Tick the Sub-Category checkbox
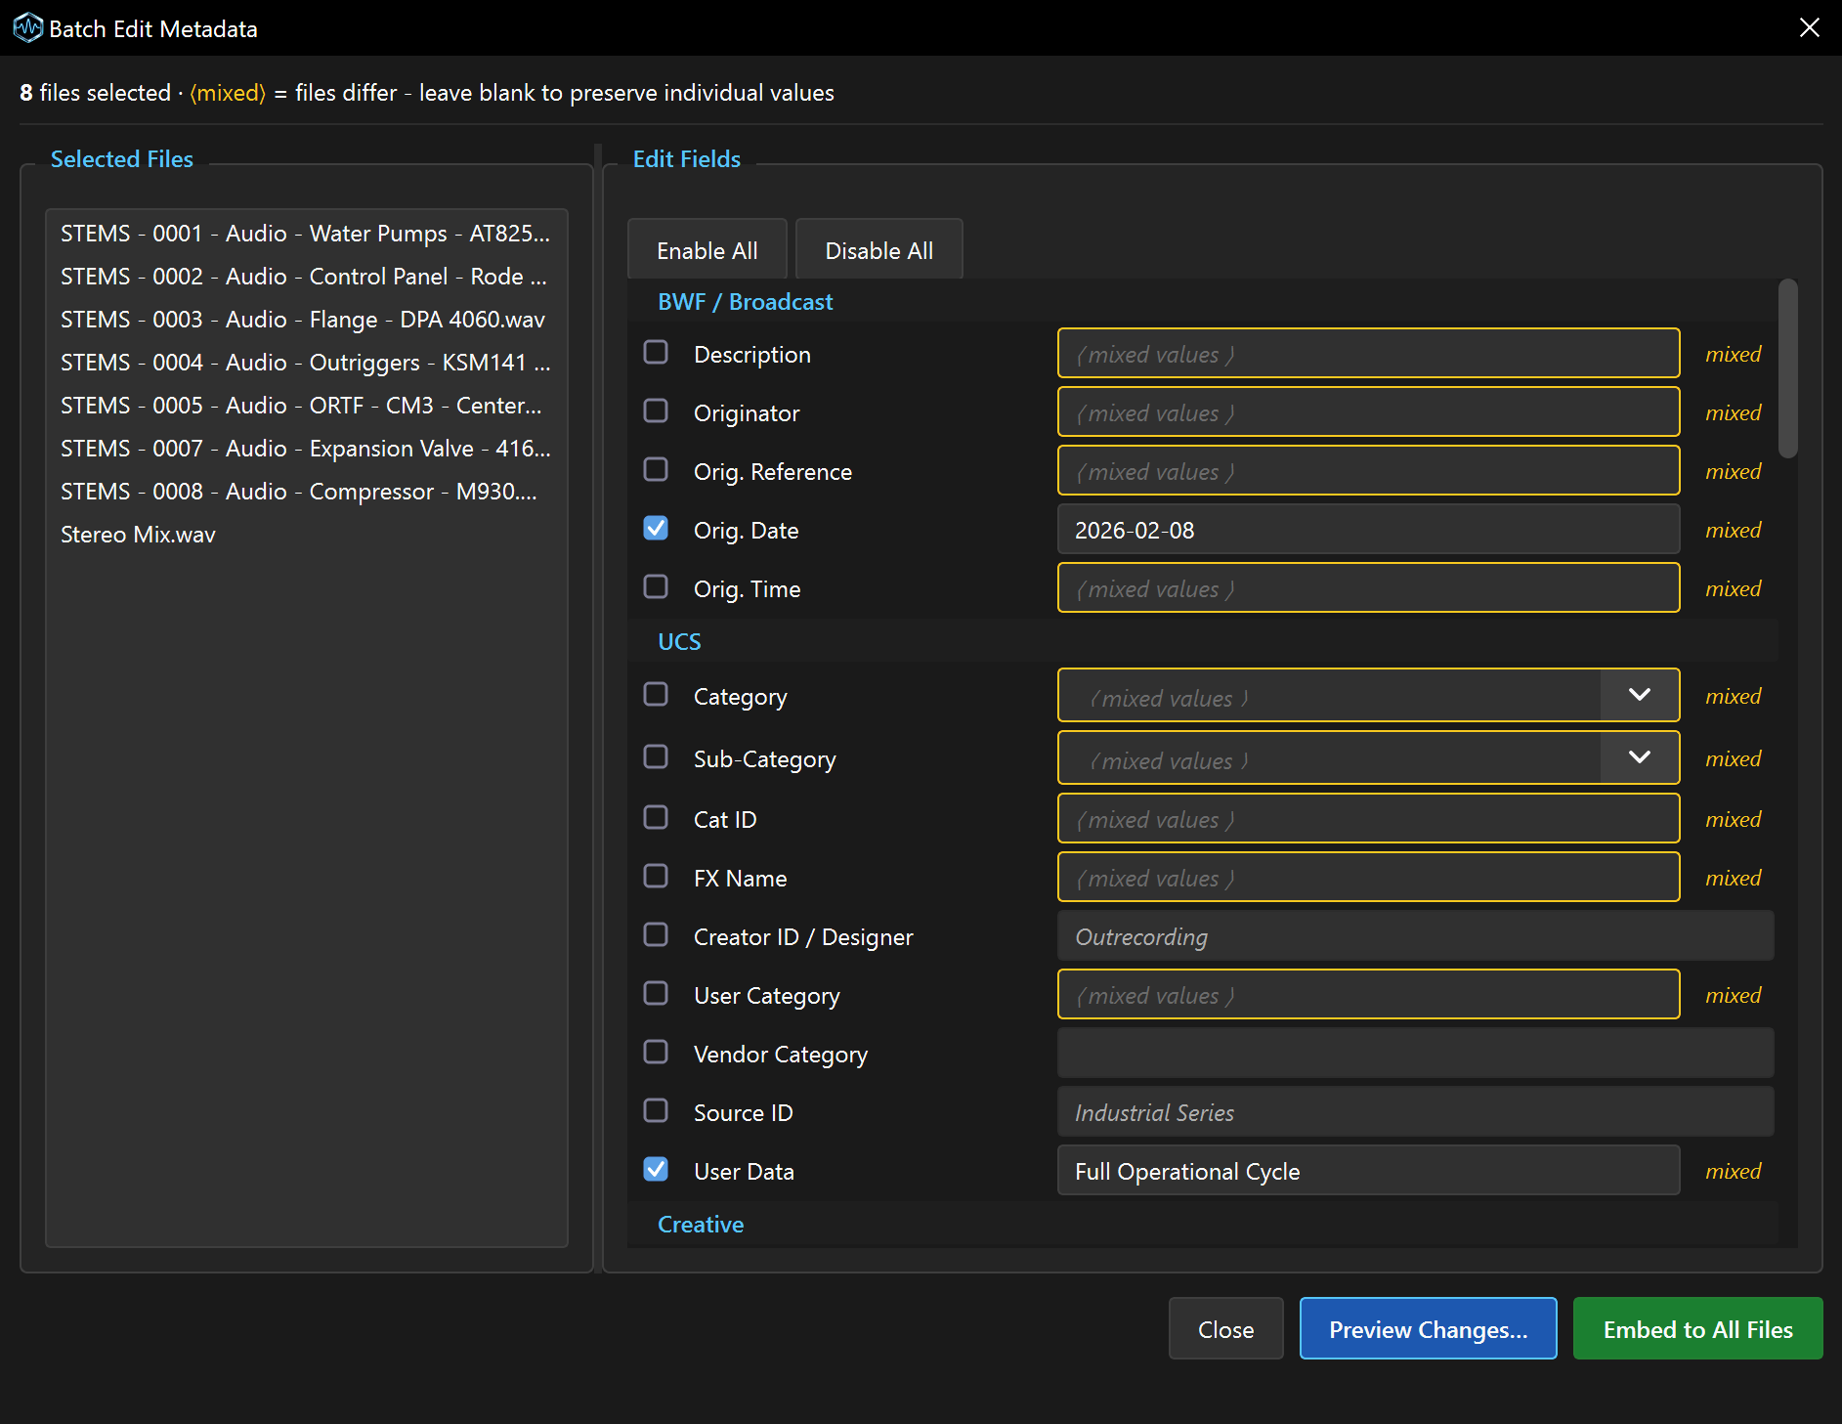 point(656,756)
